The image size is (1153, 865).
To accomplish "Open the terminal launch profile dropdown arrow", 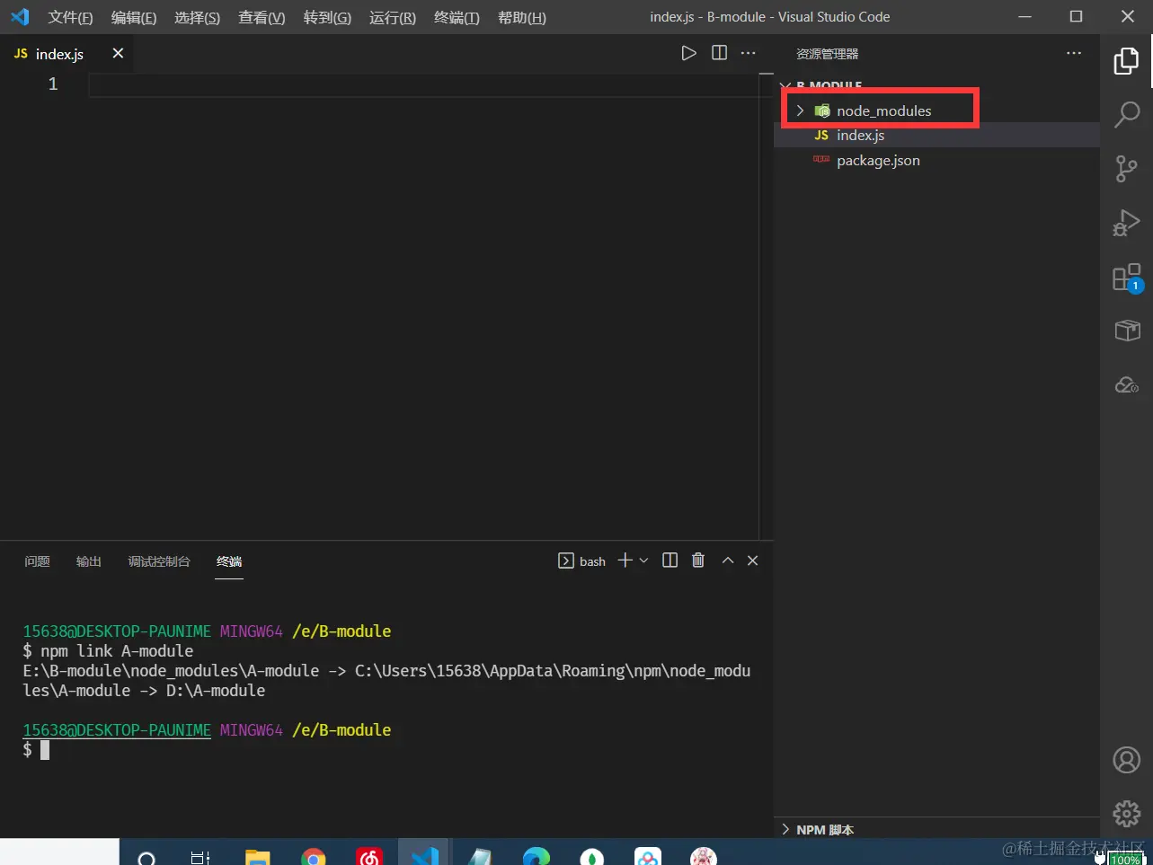I will (643, 560).
